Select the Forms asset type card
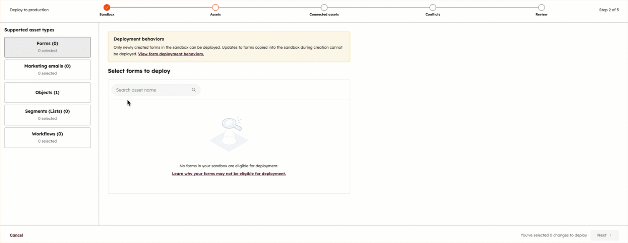 click(47, 47)
